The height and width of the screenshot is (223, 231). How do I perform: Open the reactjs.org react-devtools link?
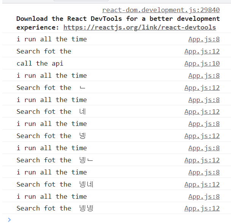point(140,28)
